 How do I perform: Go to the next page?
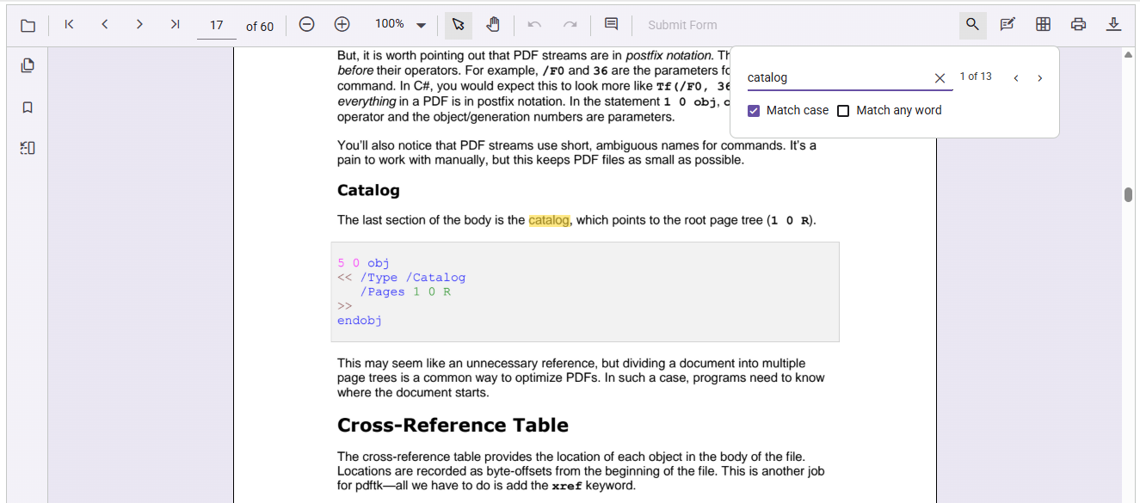coord(139,25)
